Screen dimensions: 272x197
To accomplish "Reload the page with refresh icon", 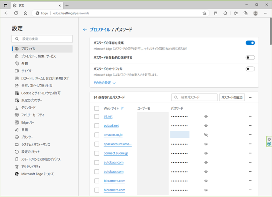I will click(x=16, y=13).
